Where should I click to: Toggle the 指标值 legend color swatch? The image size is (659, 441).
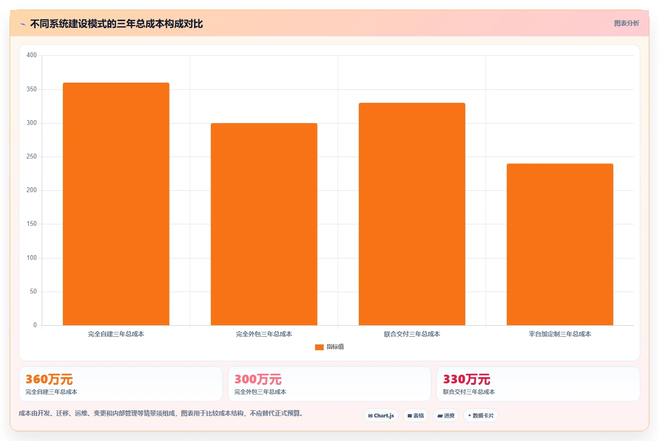coord(319,347)
